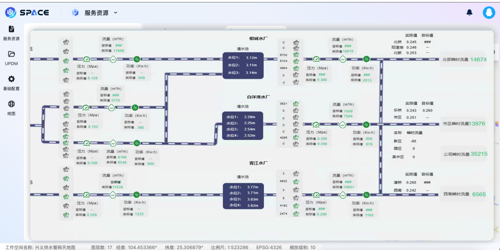Open the user avatar menu

click(489, 13)
